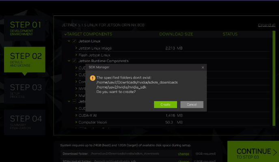Click the components list scrollbar
Viewport: 279px width, 162px height.
click(274, 78)
